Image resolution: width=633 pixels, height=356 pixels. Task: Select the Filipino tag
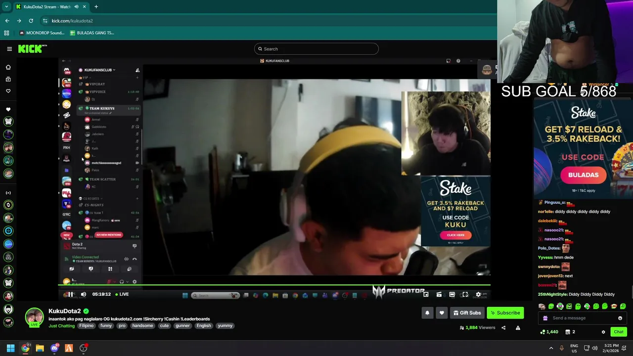pyautogui.click(x=86, y=326)
